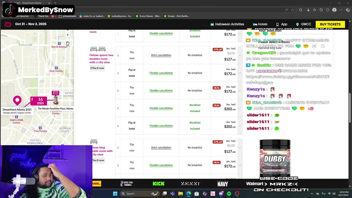
Task: Click the pink DreamHack Atlanta map pin
Action: click(x=17, y=100)
